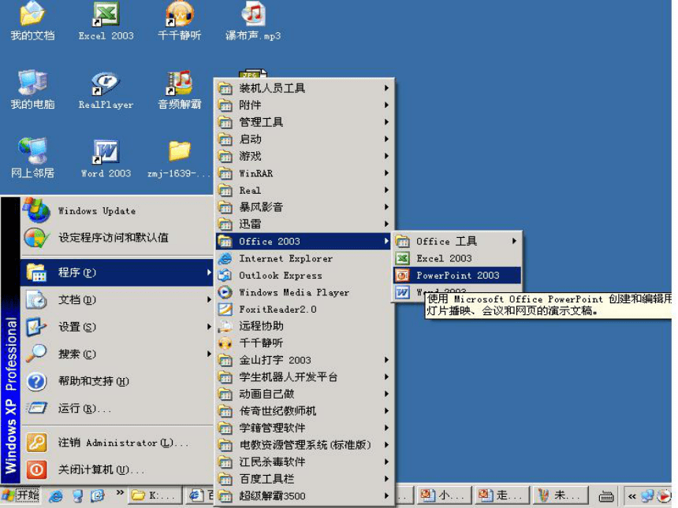Open 网上邻居 desktop icon
The height and width of the screenshot is (508, 678).
tap(32, 158)
